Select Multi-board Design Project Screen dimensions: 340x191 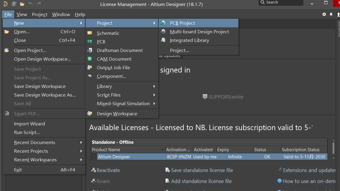coord(199,32)
